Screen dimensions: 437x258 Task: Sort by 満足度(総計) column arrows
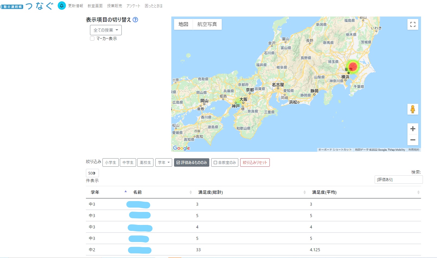pos(304,192)
